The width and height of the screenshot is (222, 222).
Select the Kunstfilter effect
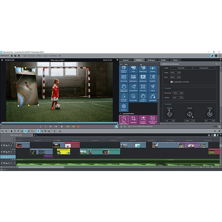pos(152,78)
